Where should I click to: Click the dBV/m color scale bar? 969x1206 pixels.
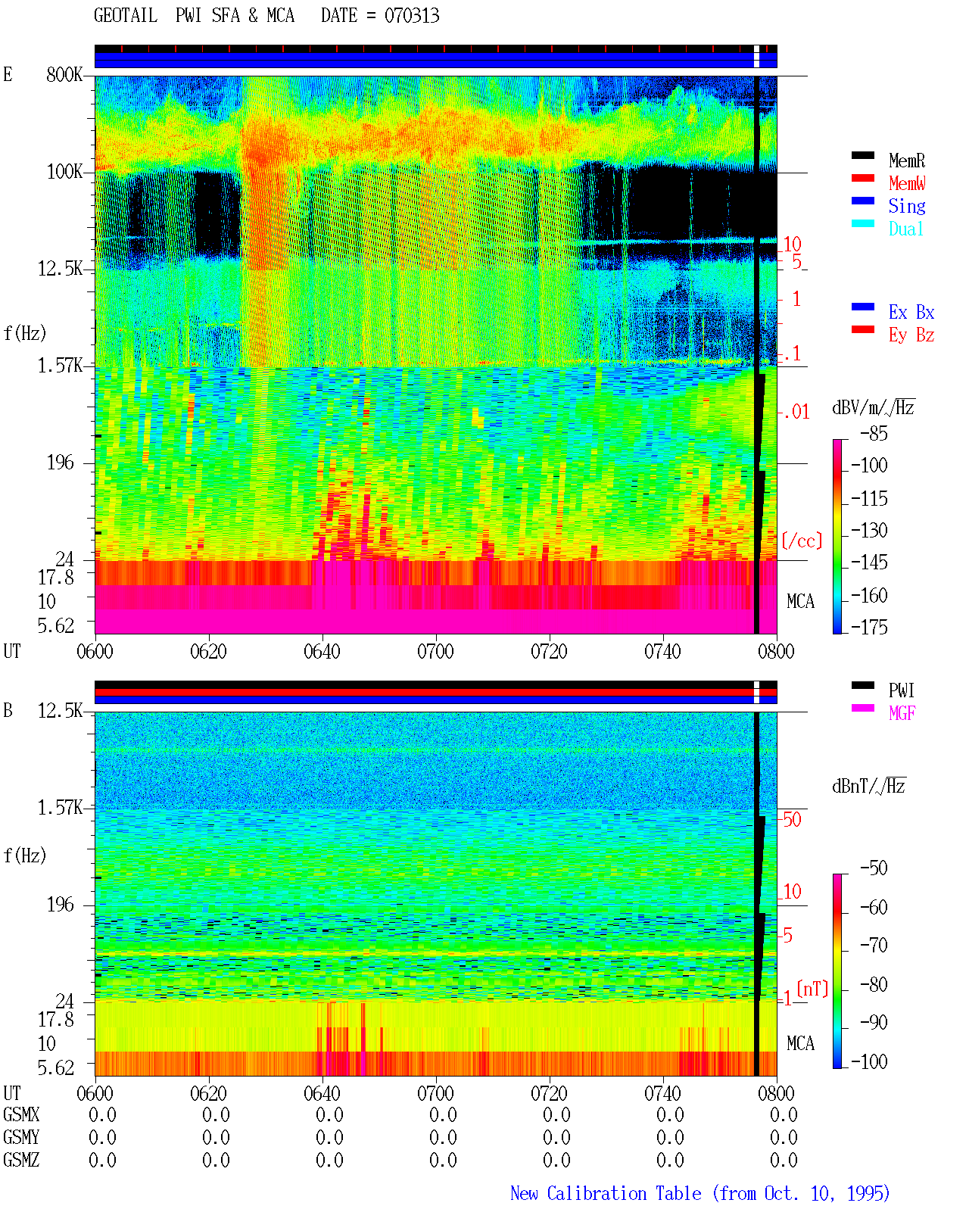[x=837, y=537]
